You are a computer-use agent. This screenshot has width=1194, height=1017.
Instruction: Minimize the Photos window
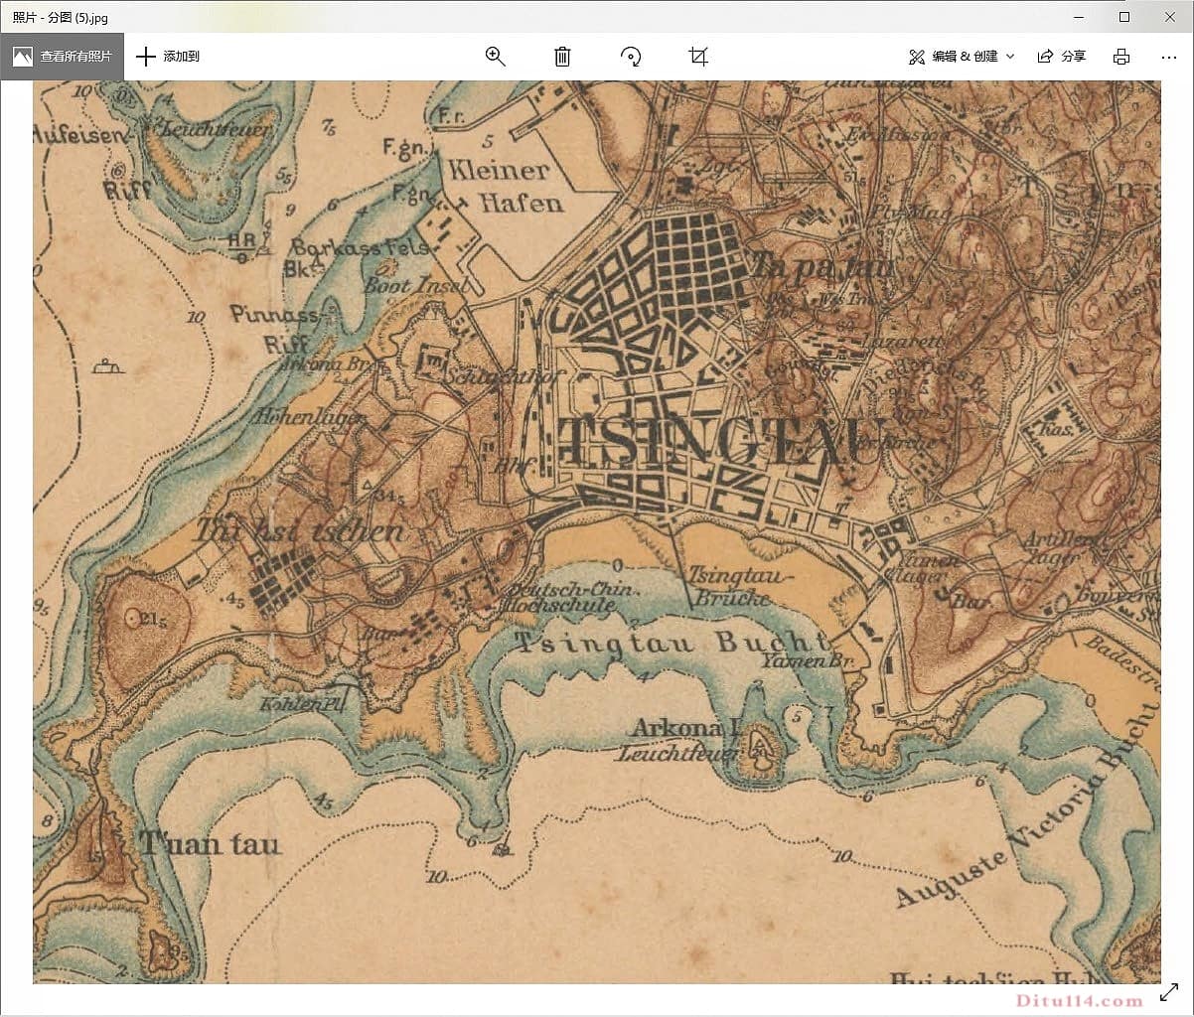(1079, 17)
